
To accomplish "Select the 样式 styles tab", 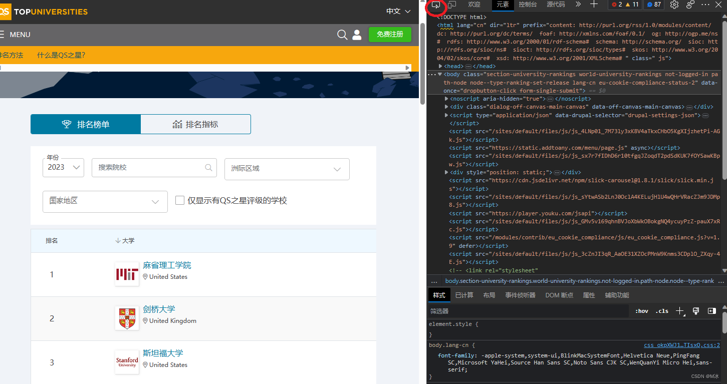I will pyautogui.click(x=439, y=295).
